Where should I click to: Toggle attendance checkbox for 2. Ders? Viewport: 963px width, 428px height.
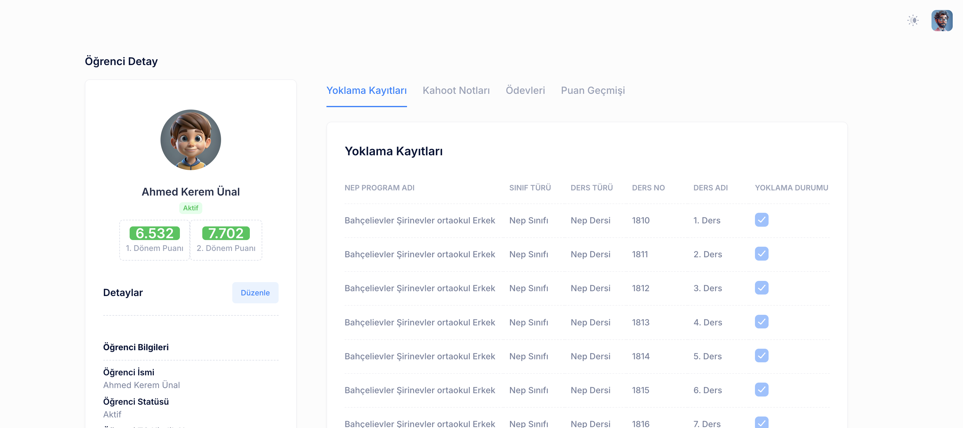tap(761, 254)
